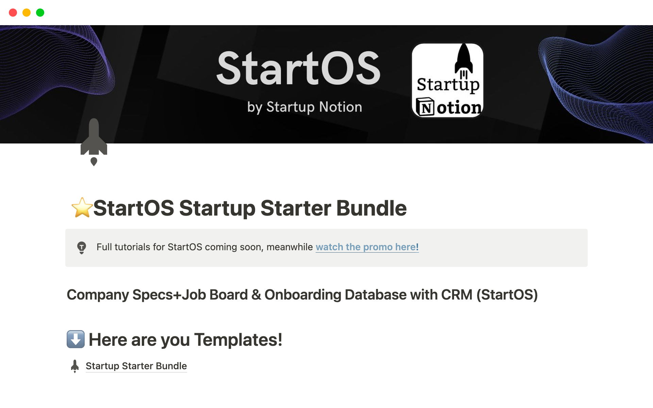Click the StartOS Startup Starter Bundle title

click(x=250, y=208)
